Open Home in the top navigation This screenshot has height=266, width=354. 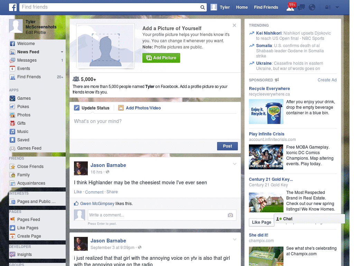(x=242, y=7)
